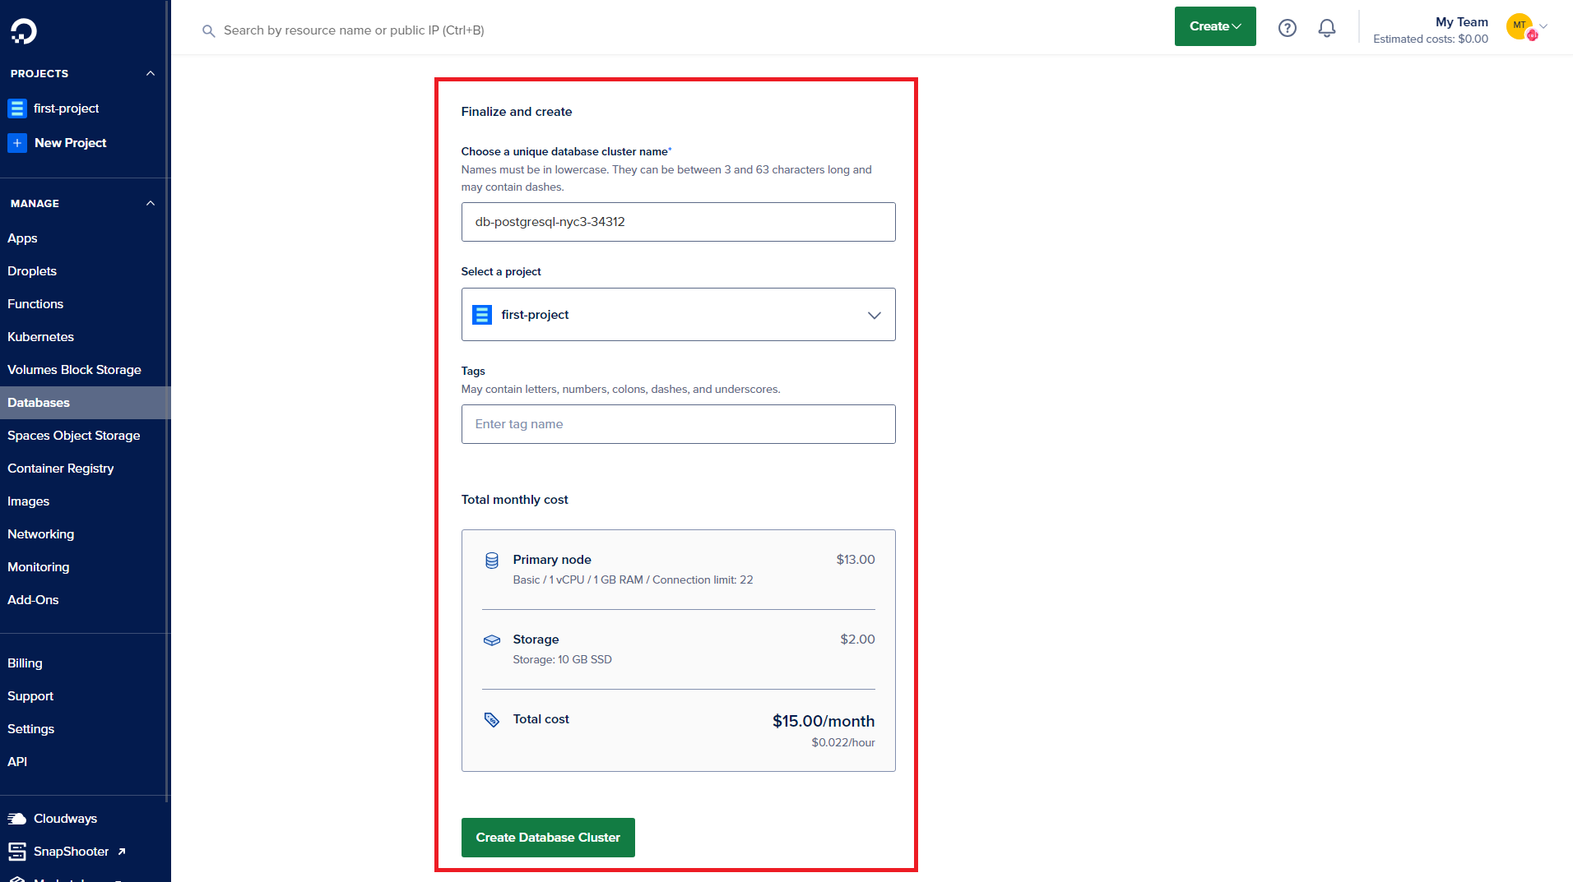This screenshot has height=882, width=1573.
Task: Click the MT team avatar
Action: click(x=1519, y=26)
